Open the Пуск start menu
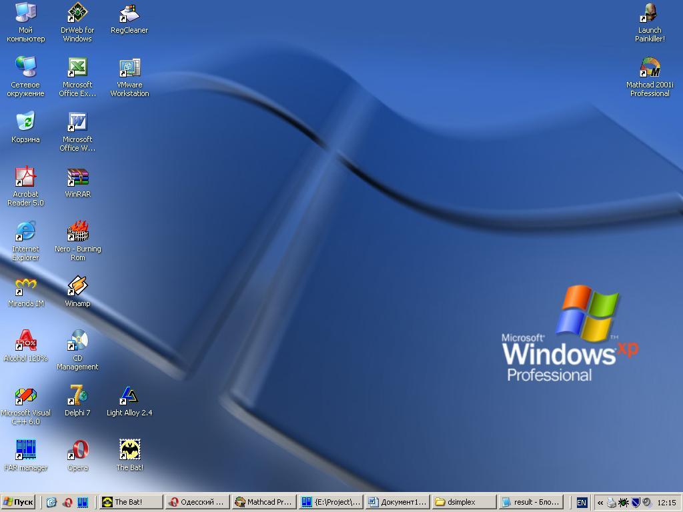 click(18, 502)
